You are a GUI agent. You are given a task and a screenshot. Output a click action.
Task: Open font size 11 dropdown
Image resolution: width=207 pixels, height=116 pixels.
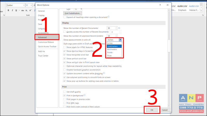click(x=31, y=5)
